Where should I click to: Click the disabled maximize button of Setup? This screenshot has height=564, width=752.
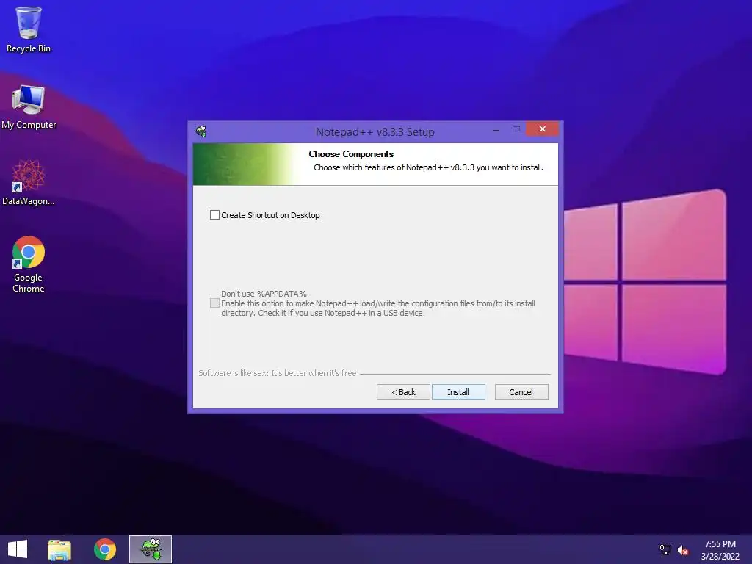(x=516, y=129)
